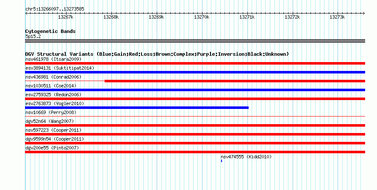Click the 13269k ruler position
The height and width of the screenshot is (190, 377).
tap(156, 17)
